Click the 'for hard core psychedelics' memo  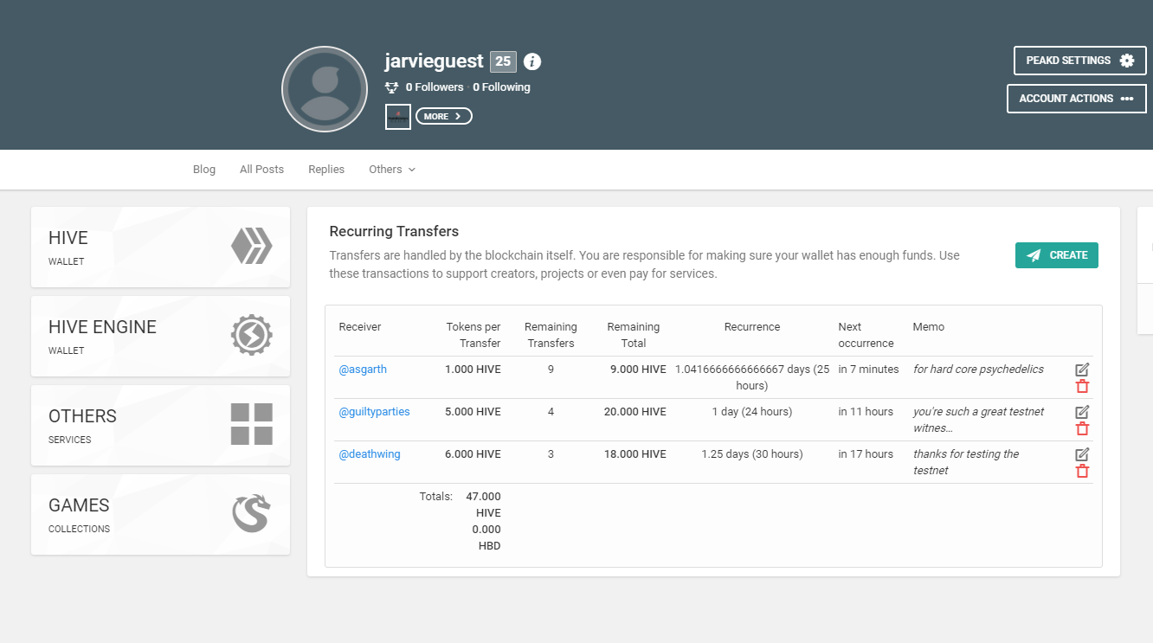(x=978, y=370)
